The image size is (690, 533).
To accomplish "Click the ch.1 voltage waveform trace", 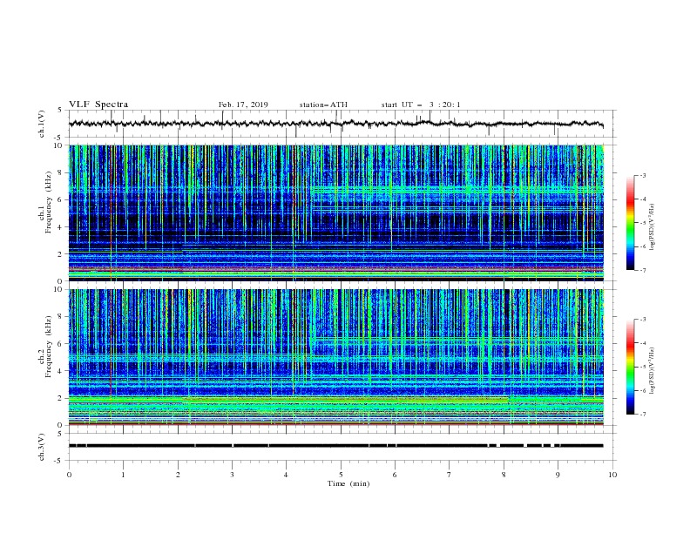I will 335,124.
